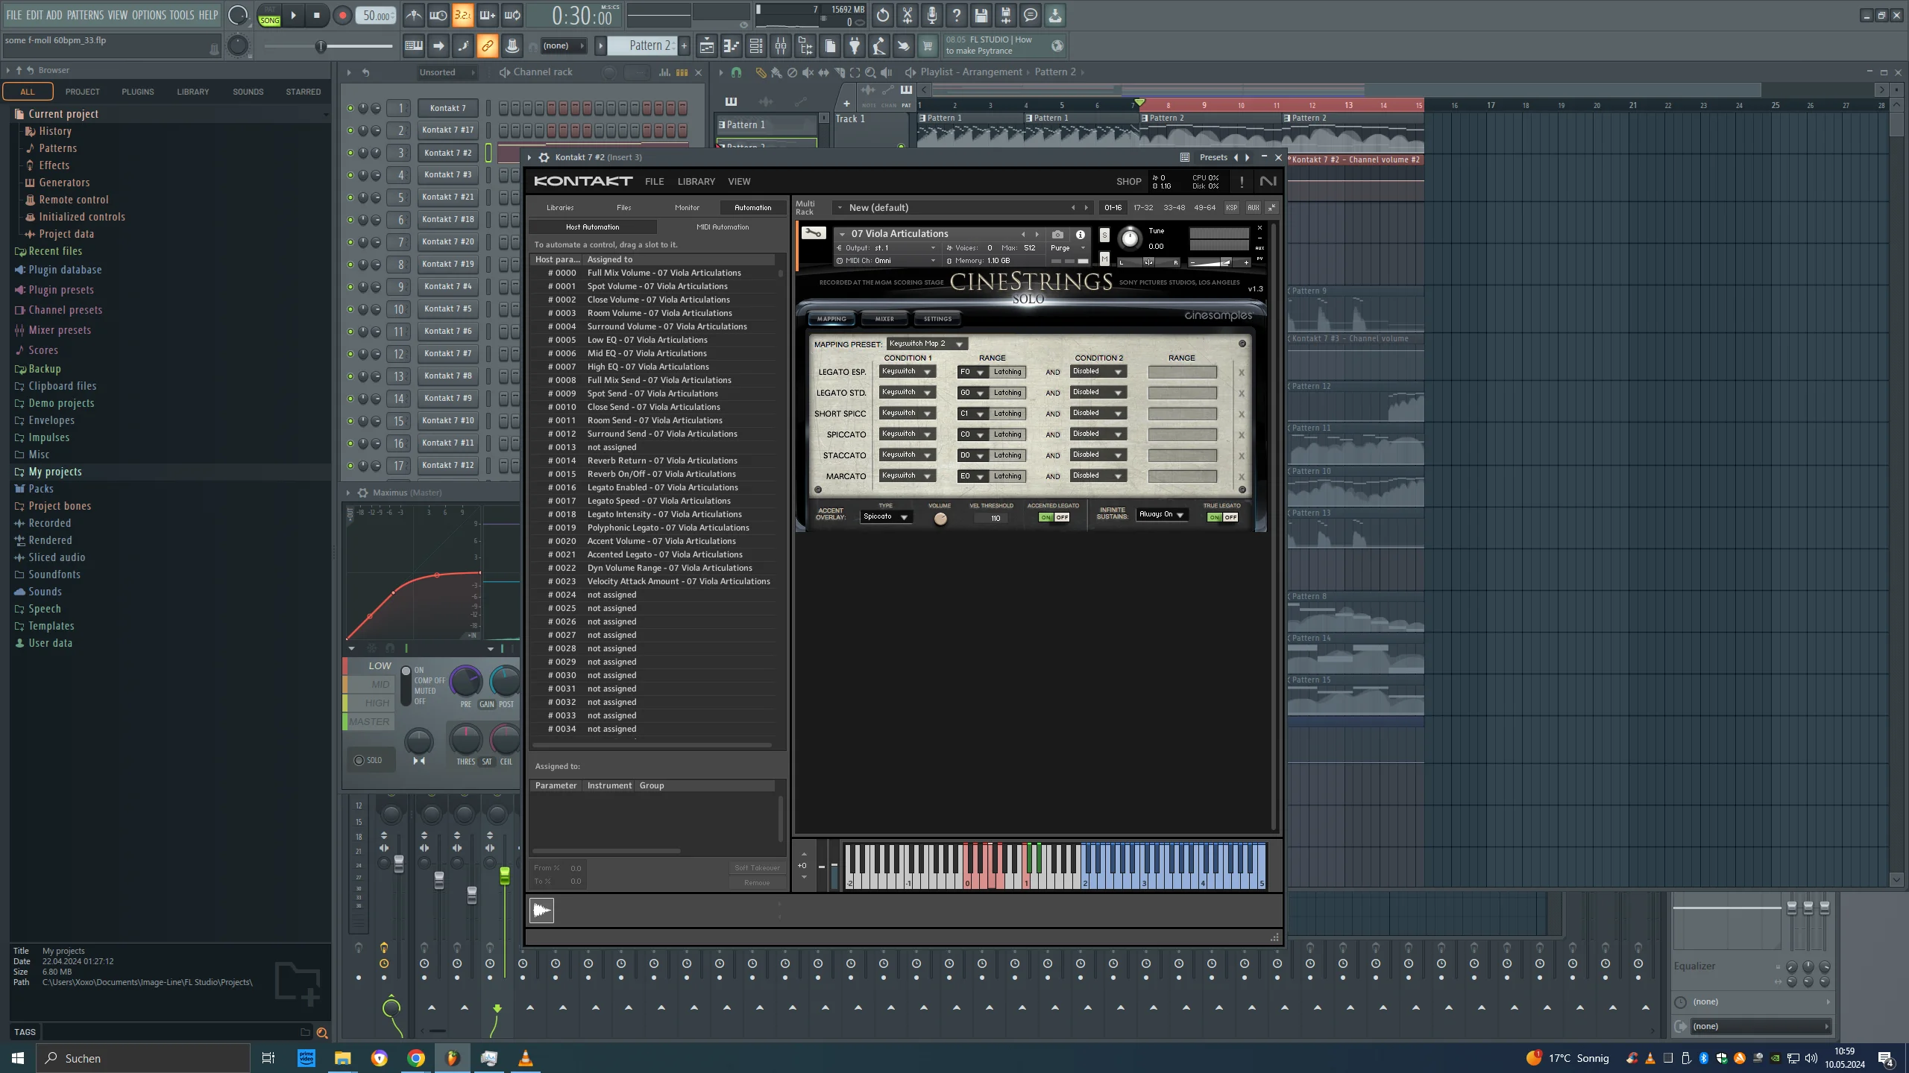Screen dimensions: 1909x1073
Task: Open the FL Studio taskbar icon
Action: coord(452,1057)
